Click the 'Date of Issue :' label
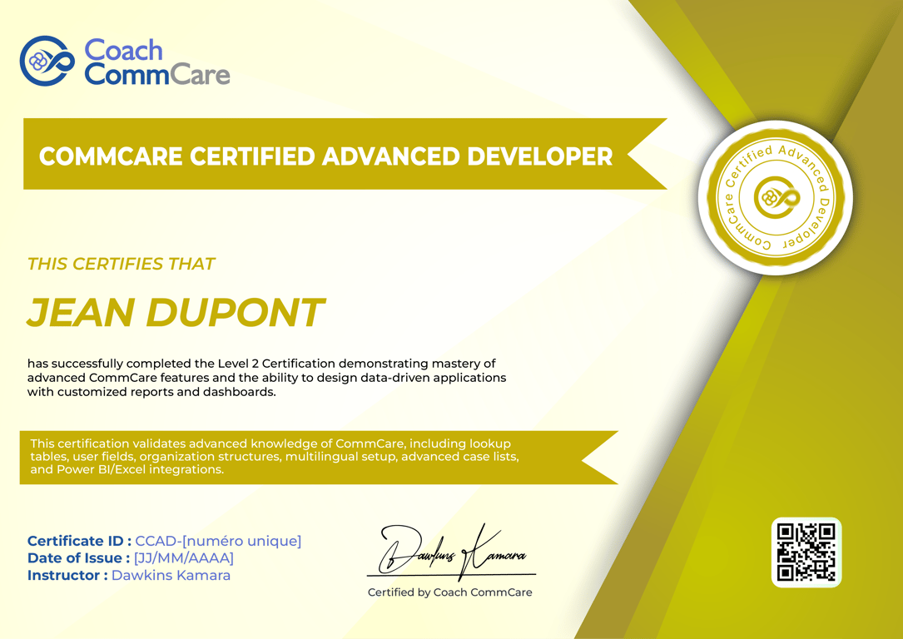Viewport: 903px width, 639px height. point(78,557)
